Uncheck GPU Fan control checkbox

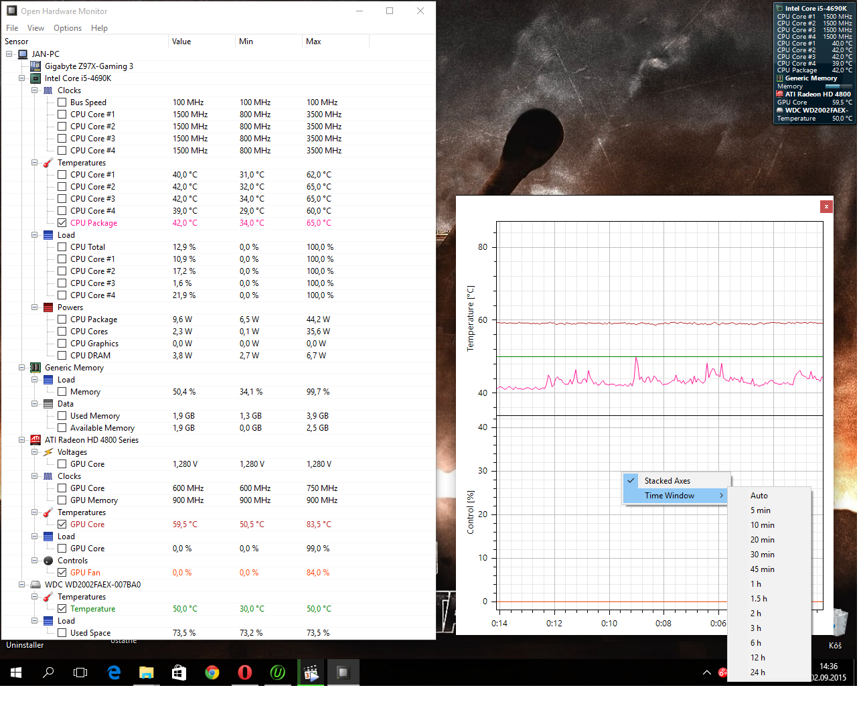click(62, 573)
